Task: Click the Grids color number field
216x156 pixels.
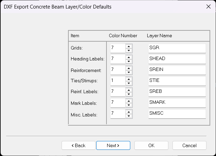Action: [x=118, y=48]
